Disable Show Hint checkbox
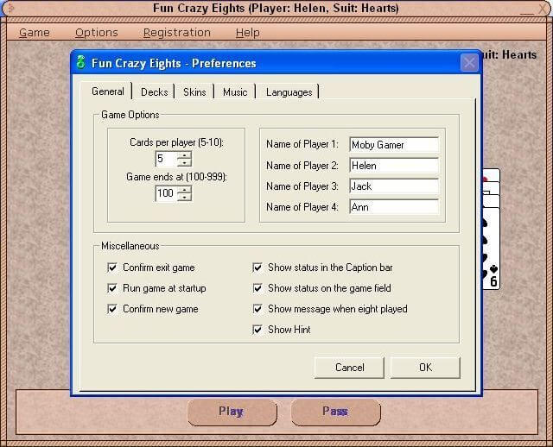 [x=257, y=330]
